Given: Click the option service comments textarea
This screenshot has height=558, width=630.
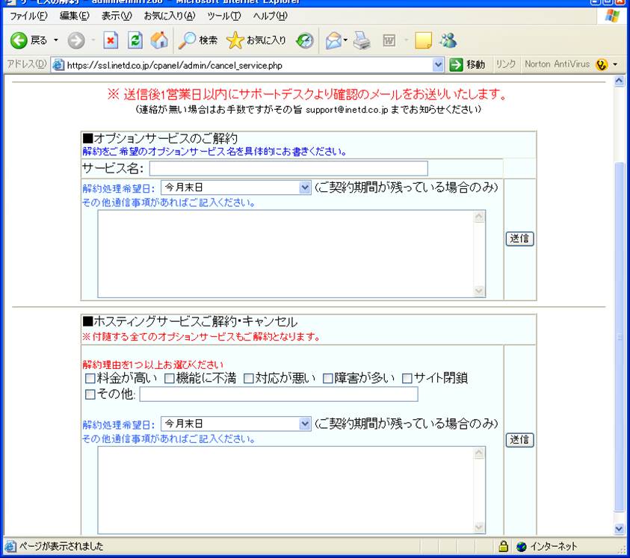Looking at the screenshot, I should (x=291, y=254).
